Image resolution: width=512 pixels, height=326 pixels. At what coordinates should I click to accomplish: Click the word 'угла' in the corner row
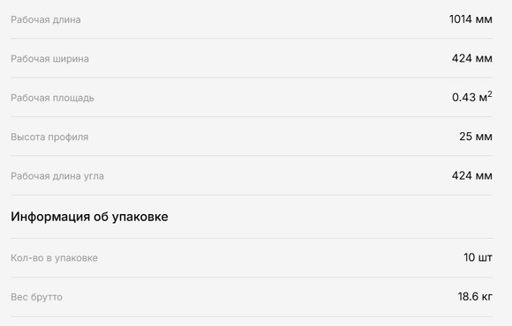click(x=94, y=176)
